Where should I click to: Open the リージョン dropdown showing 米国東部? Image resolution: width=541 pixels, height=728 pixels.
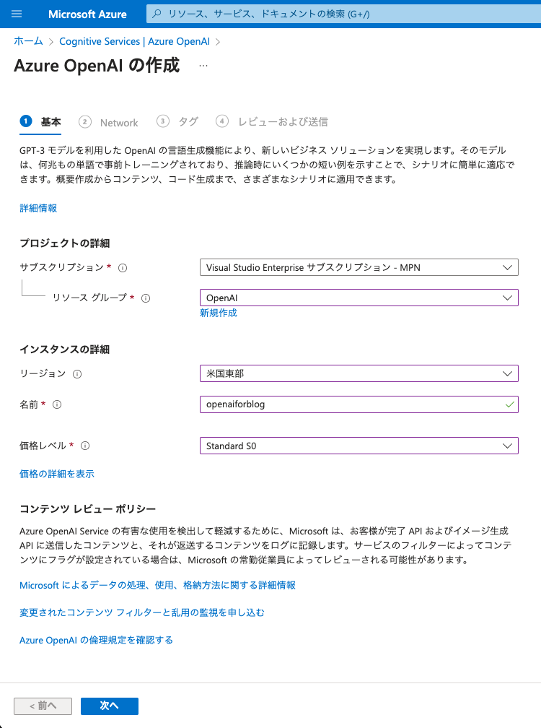(x=359, y=373)
